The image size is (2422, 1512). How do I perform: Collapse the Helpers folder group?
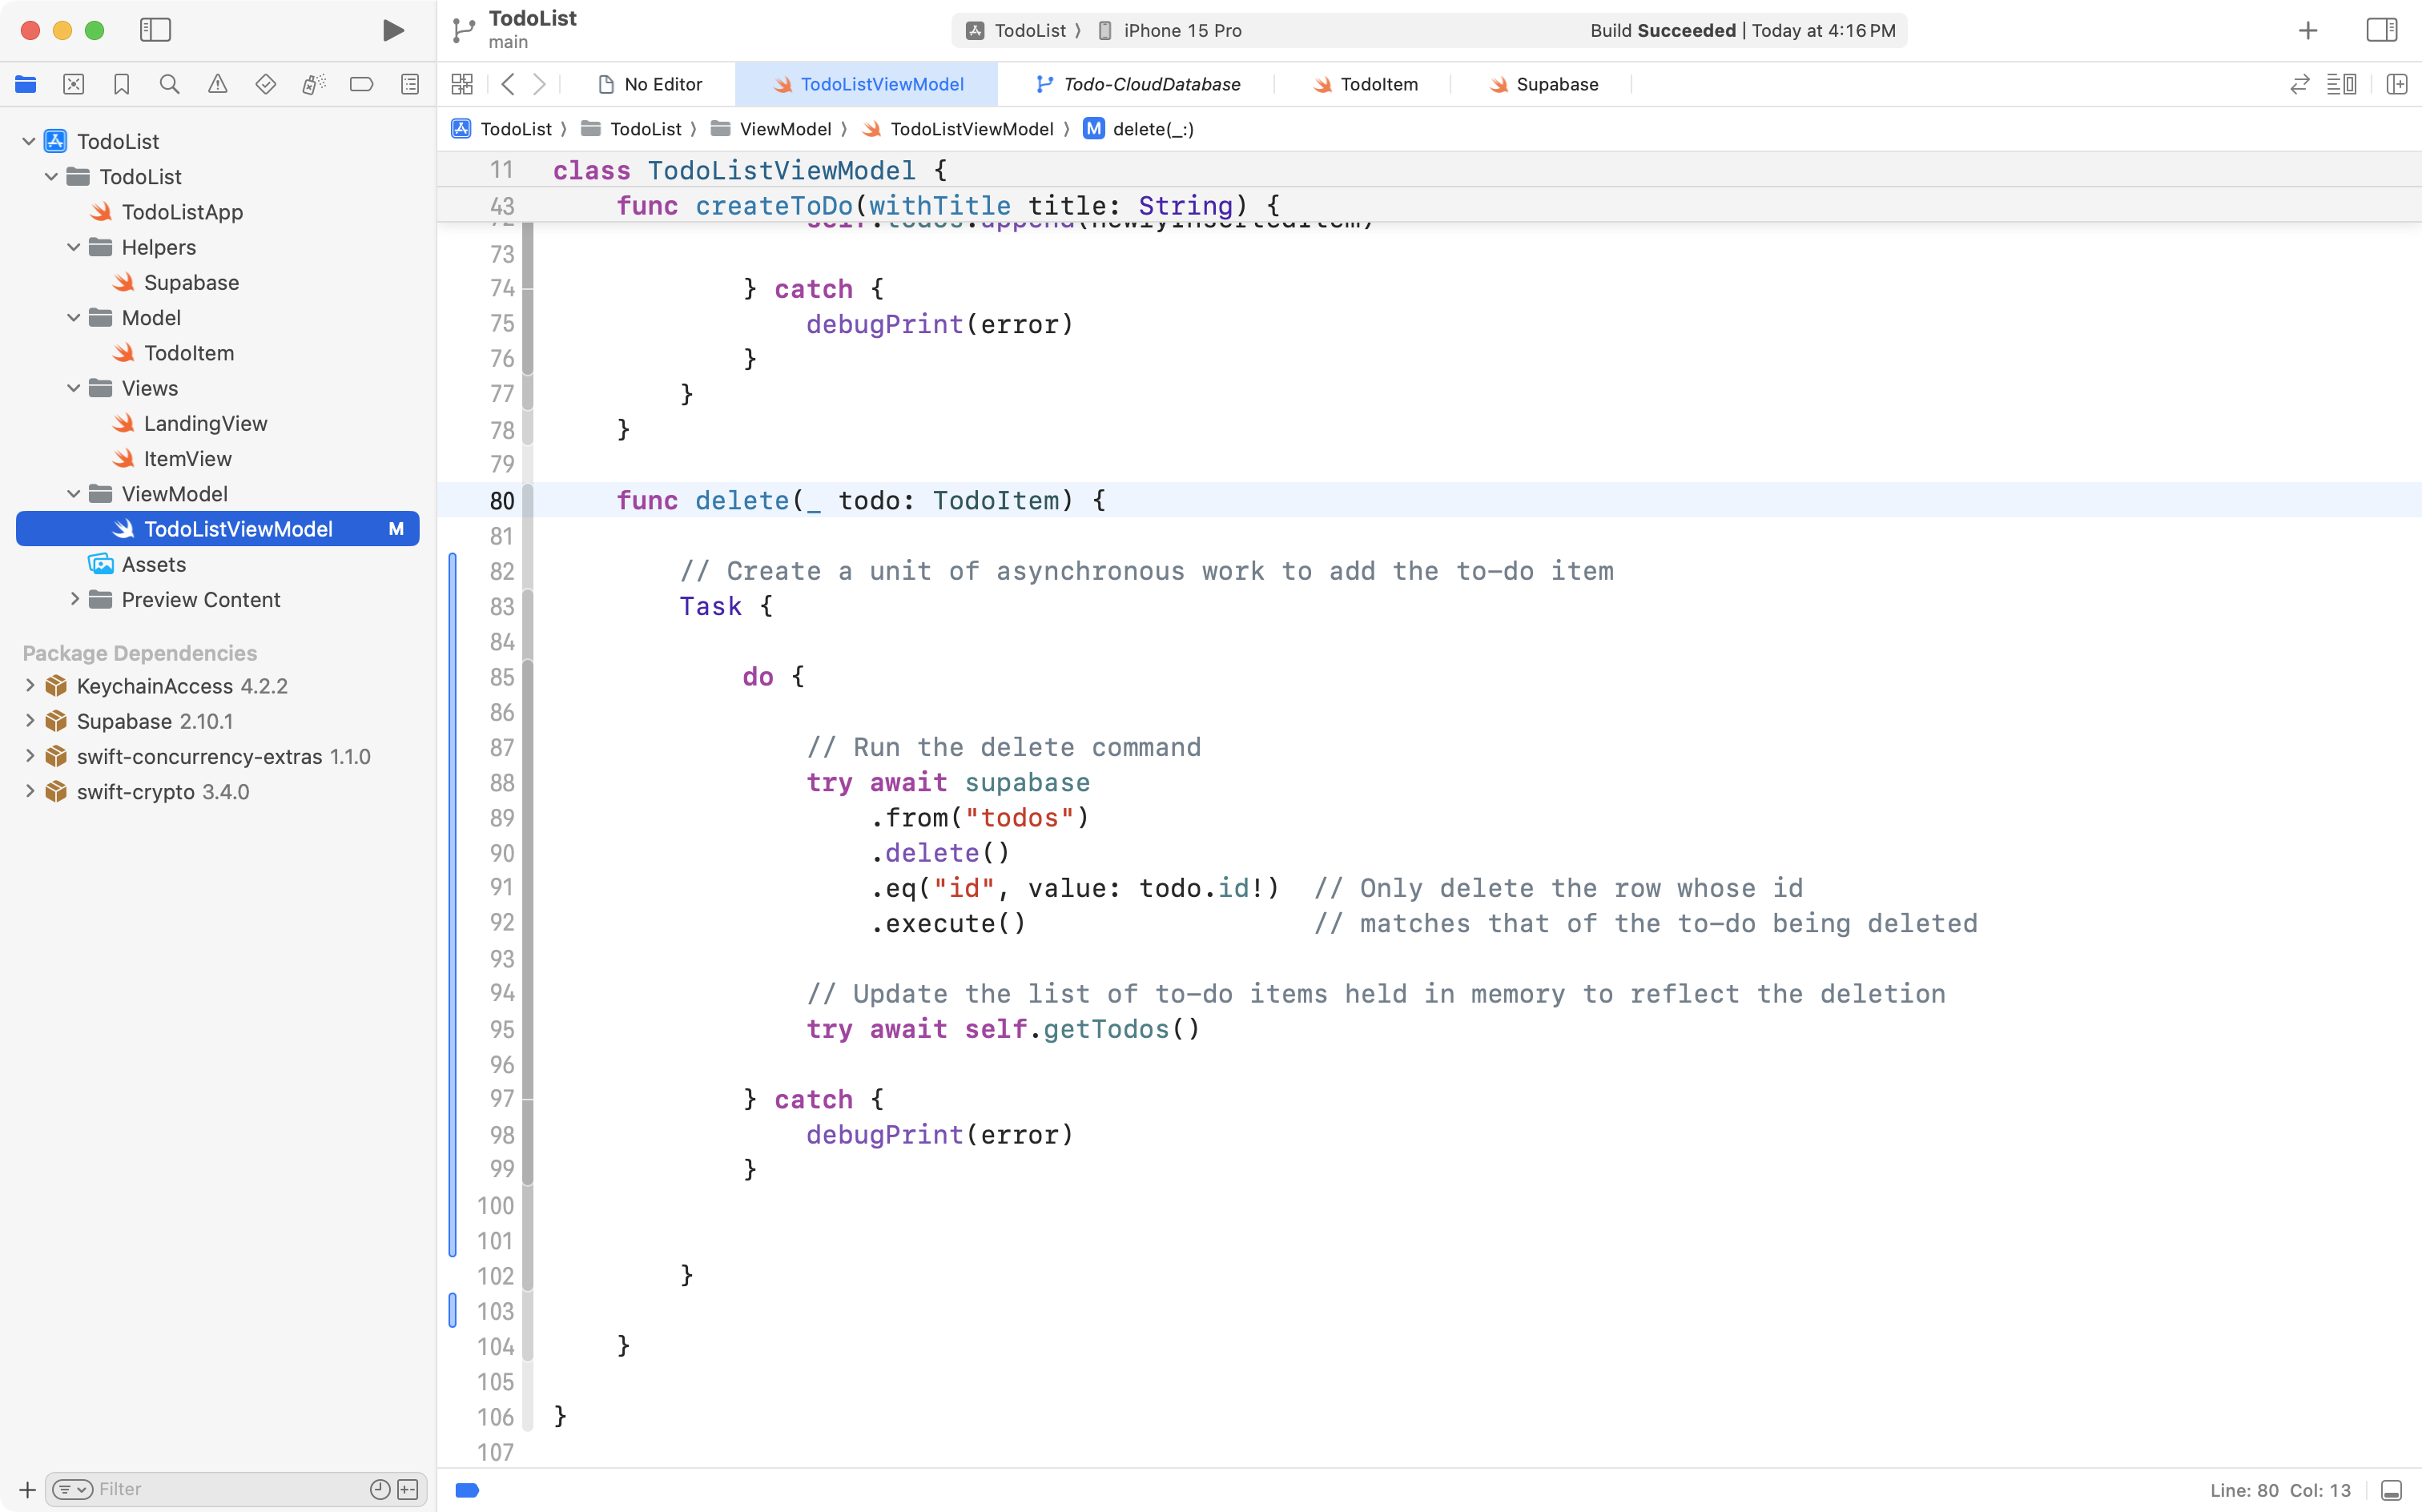click(x=72, y=247)
